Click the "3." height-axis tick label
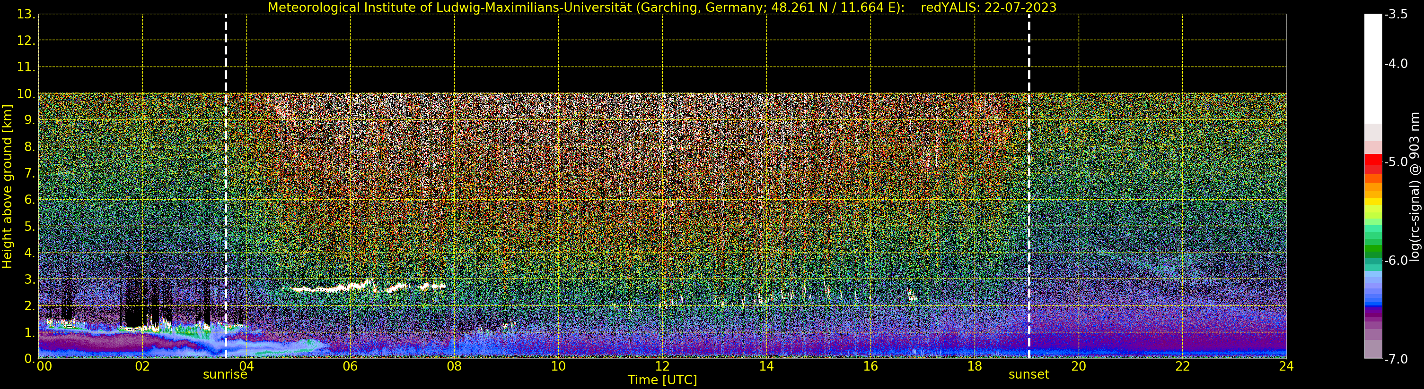Screen dimensions: 1424x389 coord(29,279)
